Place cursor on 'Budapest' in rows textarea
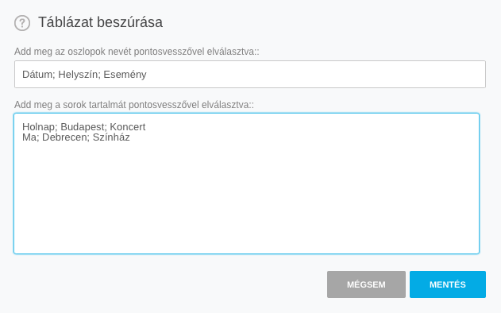 tap(83, 127)
